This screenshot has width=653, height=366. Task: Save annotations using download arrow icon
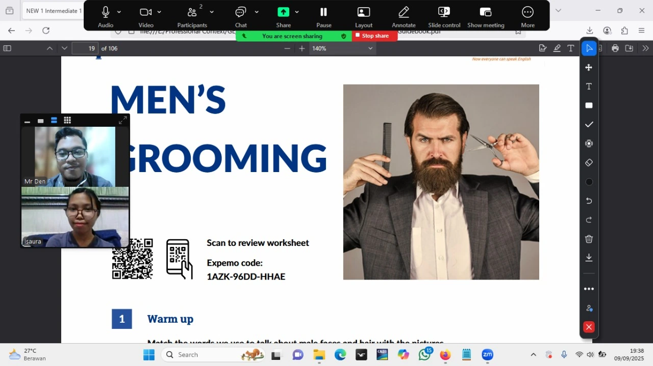coord(589,258)
